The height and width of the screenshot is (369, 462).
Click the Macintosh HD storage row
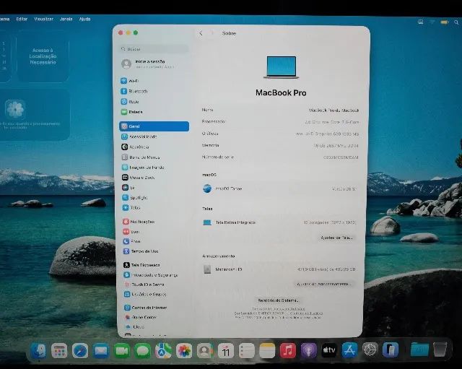pyautogui.click(x=279, y=269)
